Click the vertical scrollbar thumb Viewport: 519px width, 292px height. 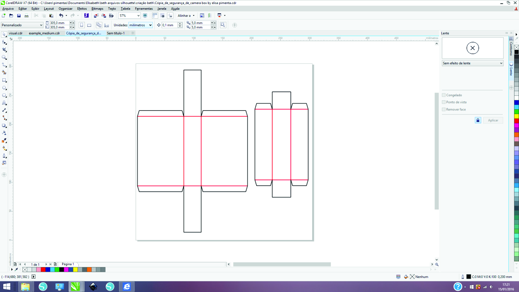437,151
